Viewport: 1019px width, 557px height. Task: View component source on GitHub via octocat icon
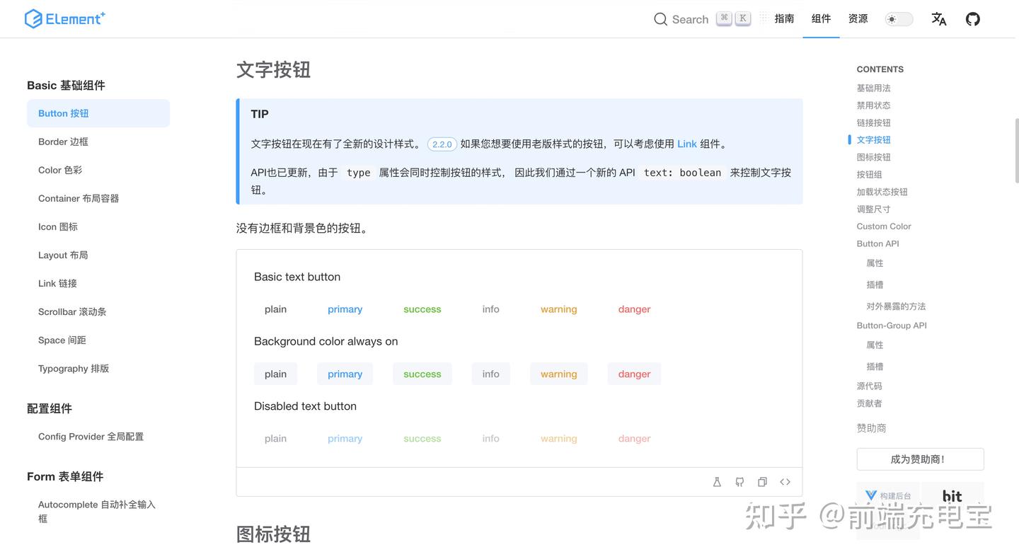(x=739, y=481)
